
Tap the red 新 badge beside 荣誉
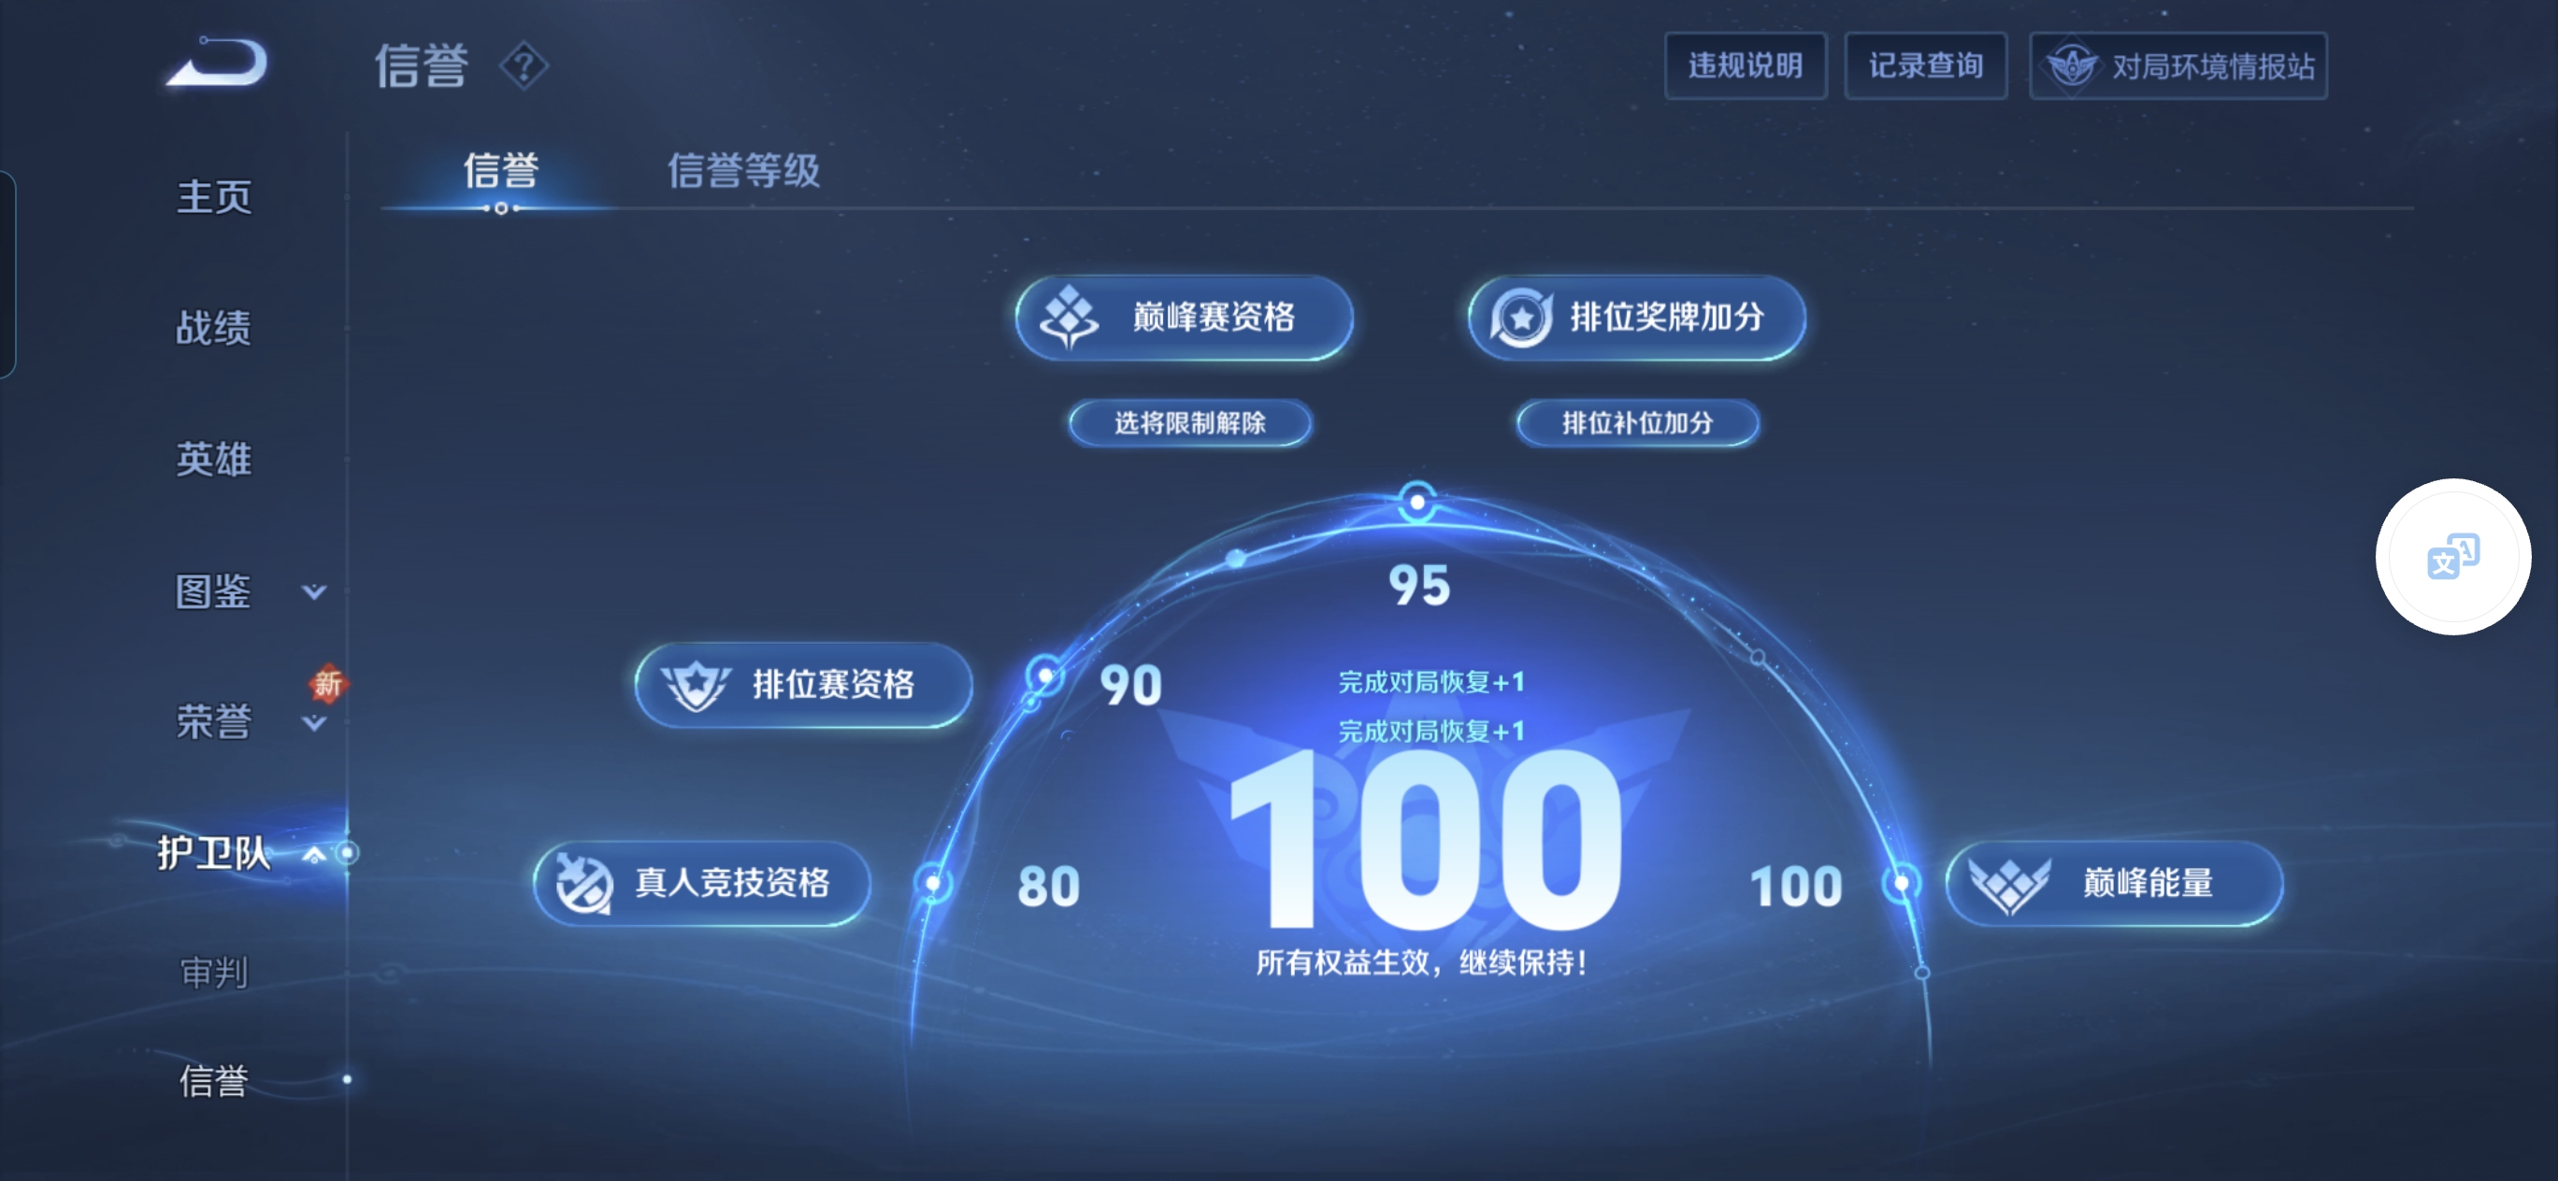[x=327, y=683]
